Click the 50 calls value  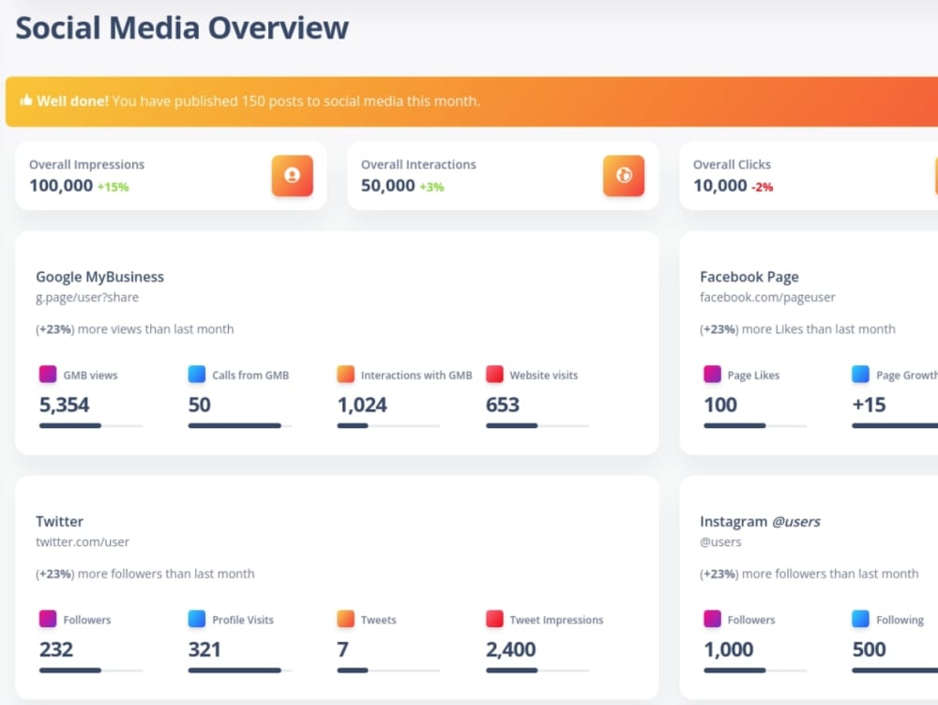coord(199,406)
